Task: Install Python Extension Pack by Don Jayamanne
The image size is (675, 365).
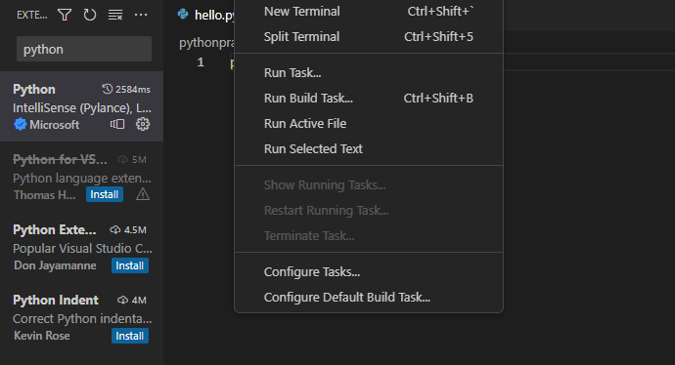Action: click(x=130, y=265)
